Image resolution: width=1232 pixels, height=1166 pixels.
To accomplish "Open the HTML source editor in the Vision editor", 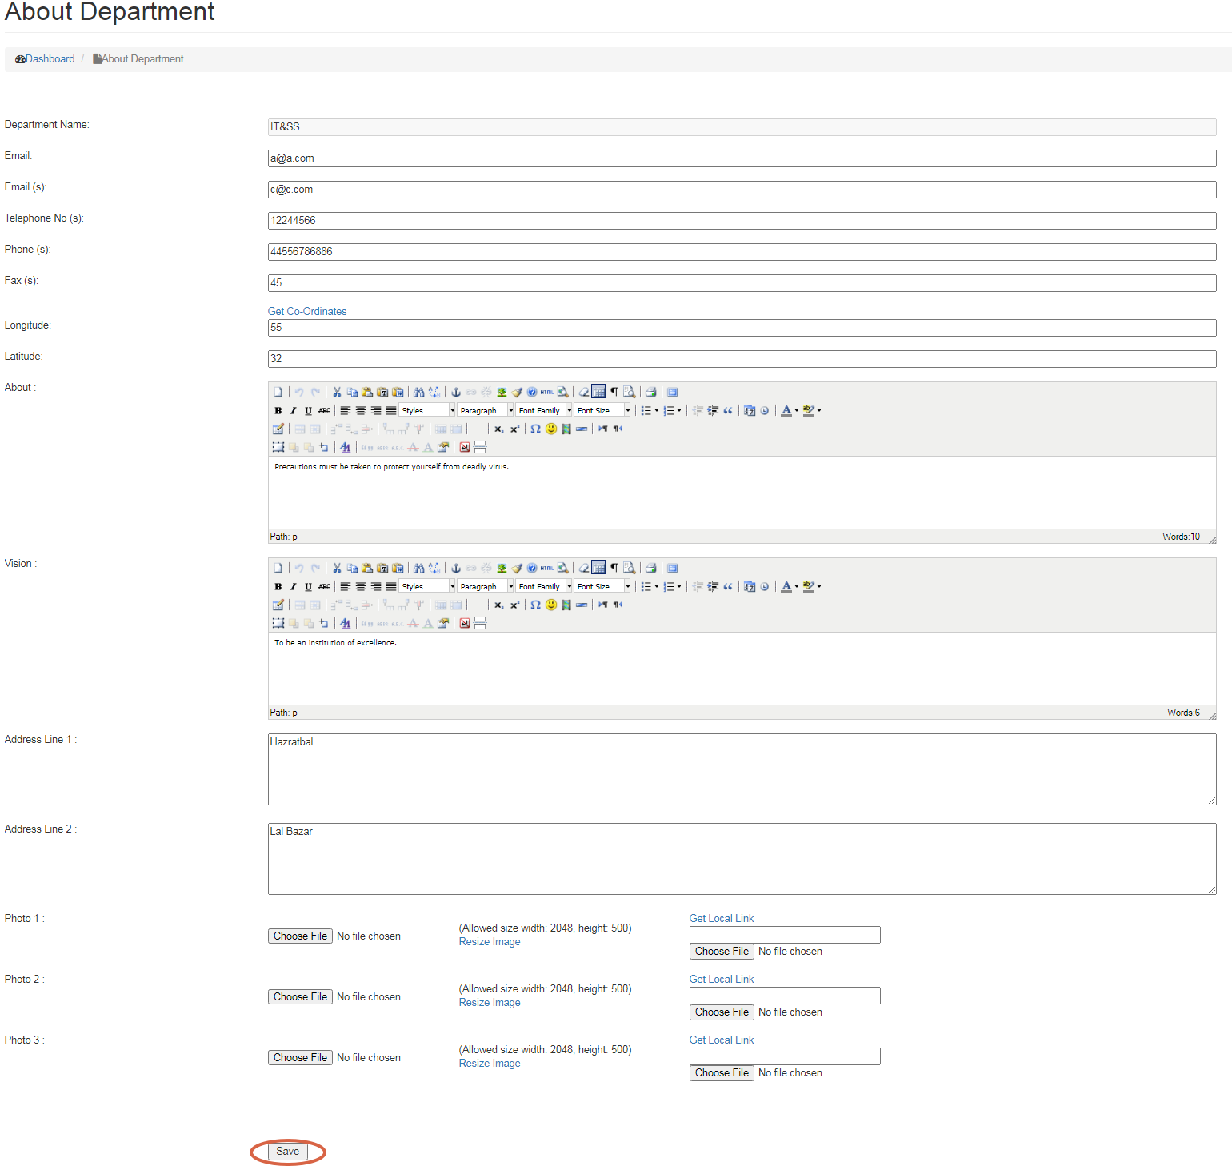I will coord(547,568).
